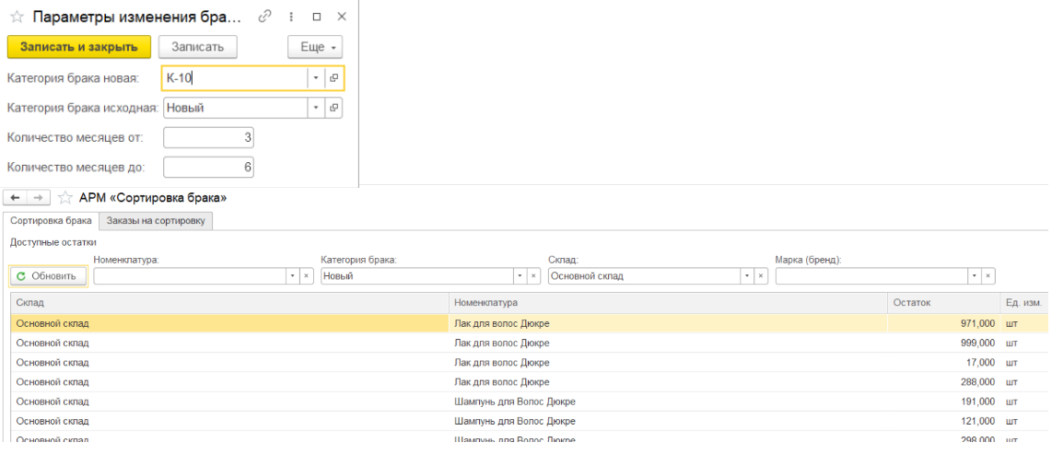Viewport: 1052px width, 454px height.
Task: Open the Склад filter dropdown list
Action: pos(745,276)
